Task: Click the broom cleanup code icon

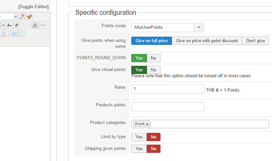Action: [29, 16]
